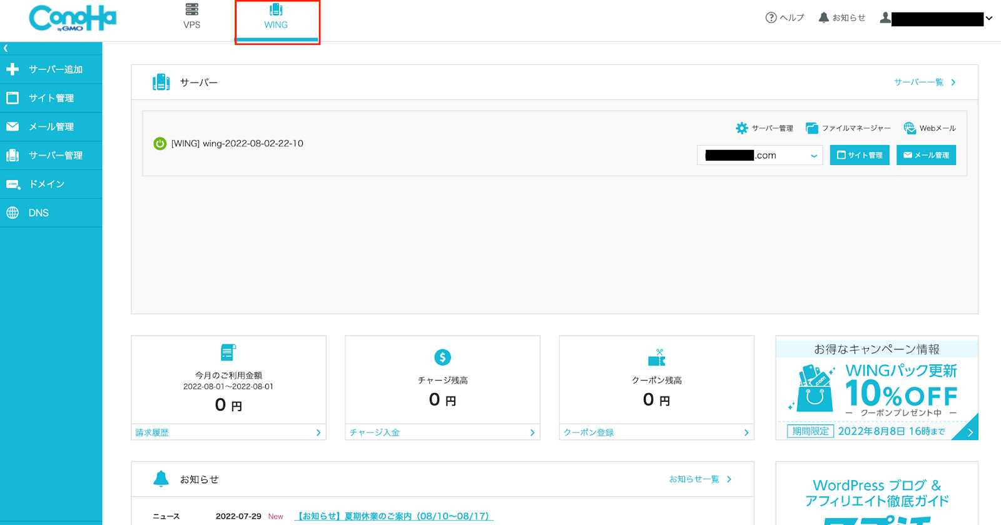
Task: Open ドメイン in the sidebar
Action: pos(51,184)
